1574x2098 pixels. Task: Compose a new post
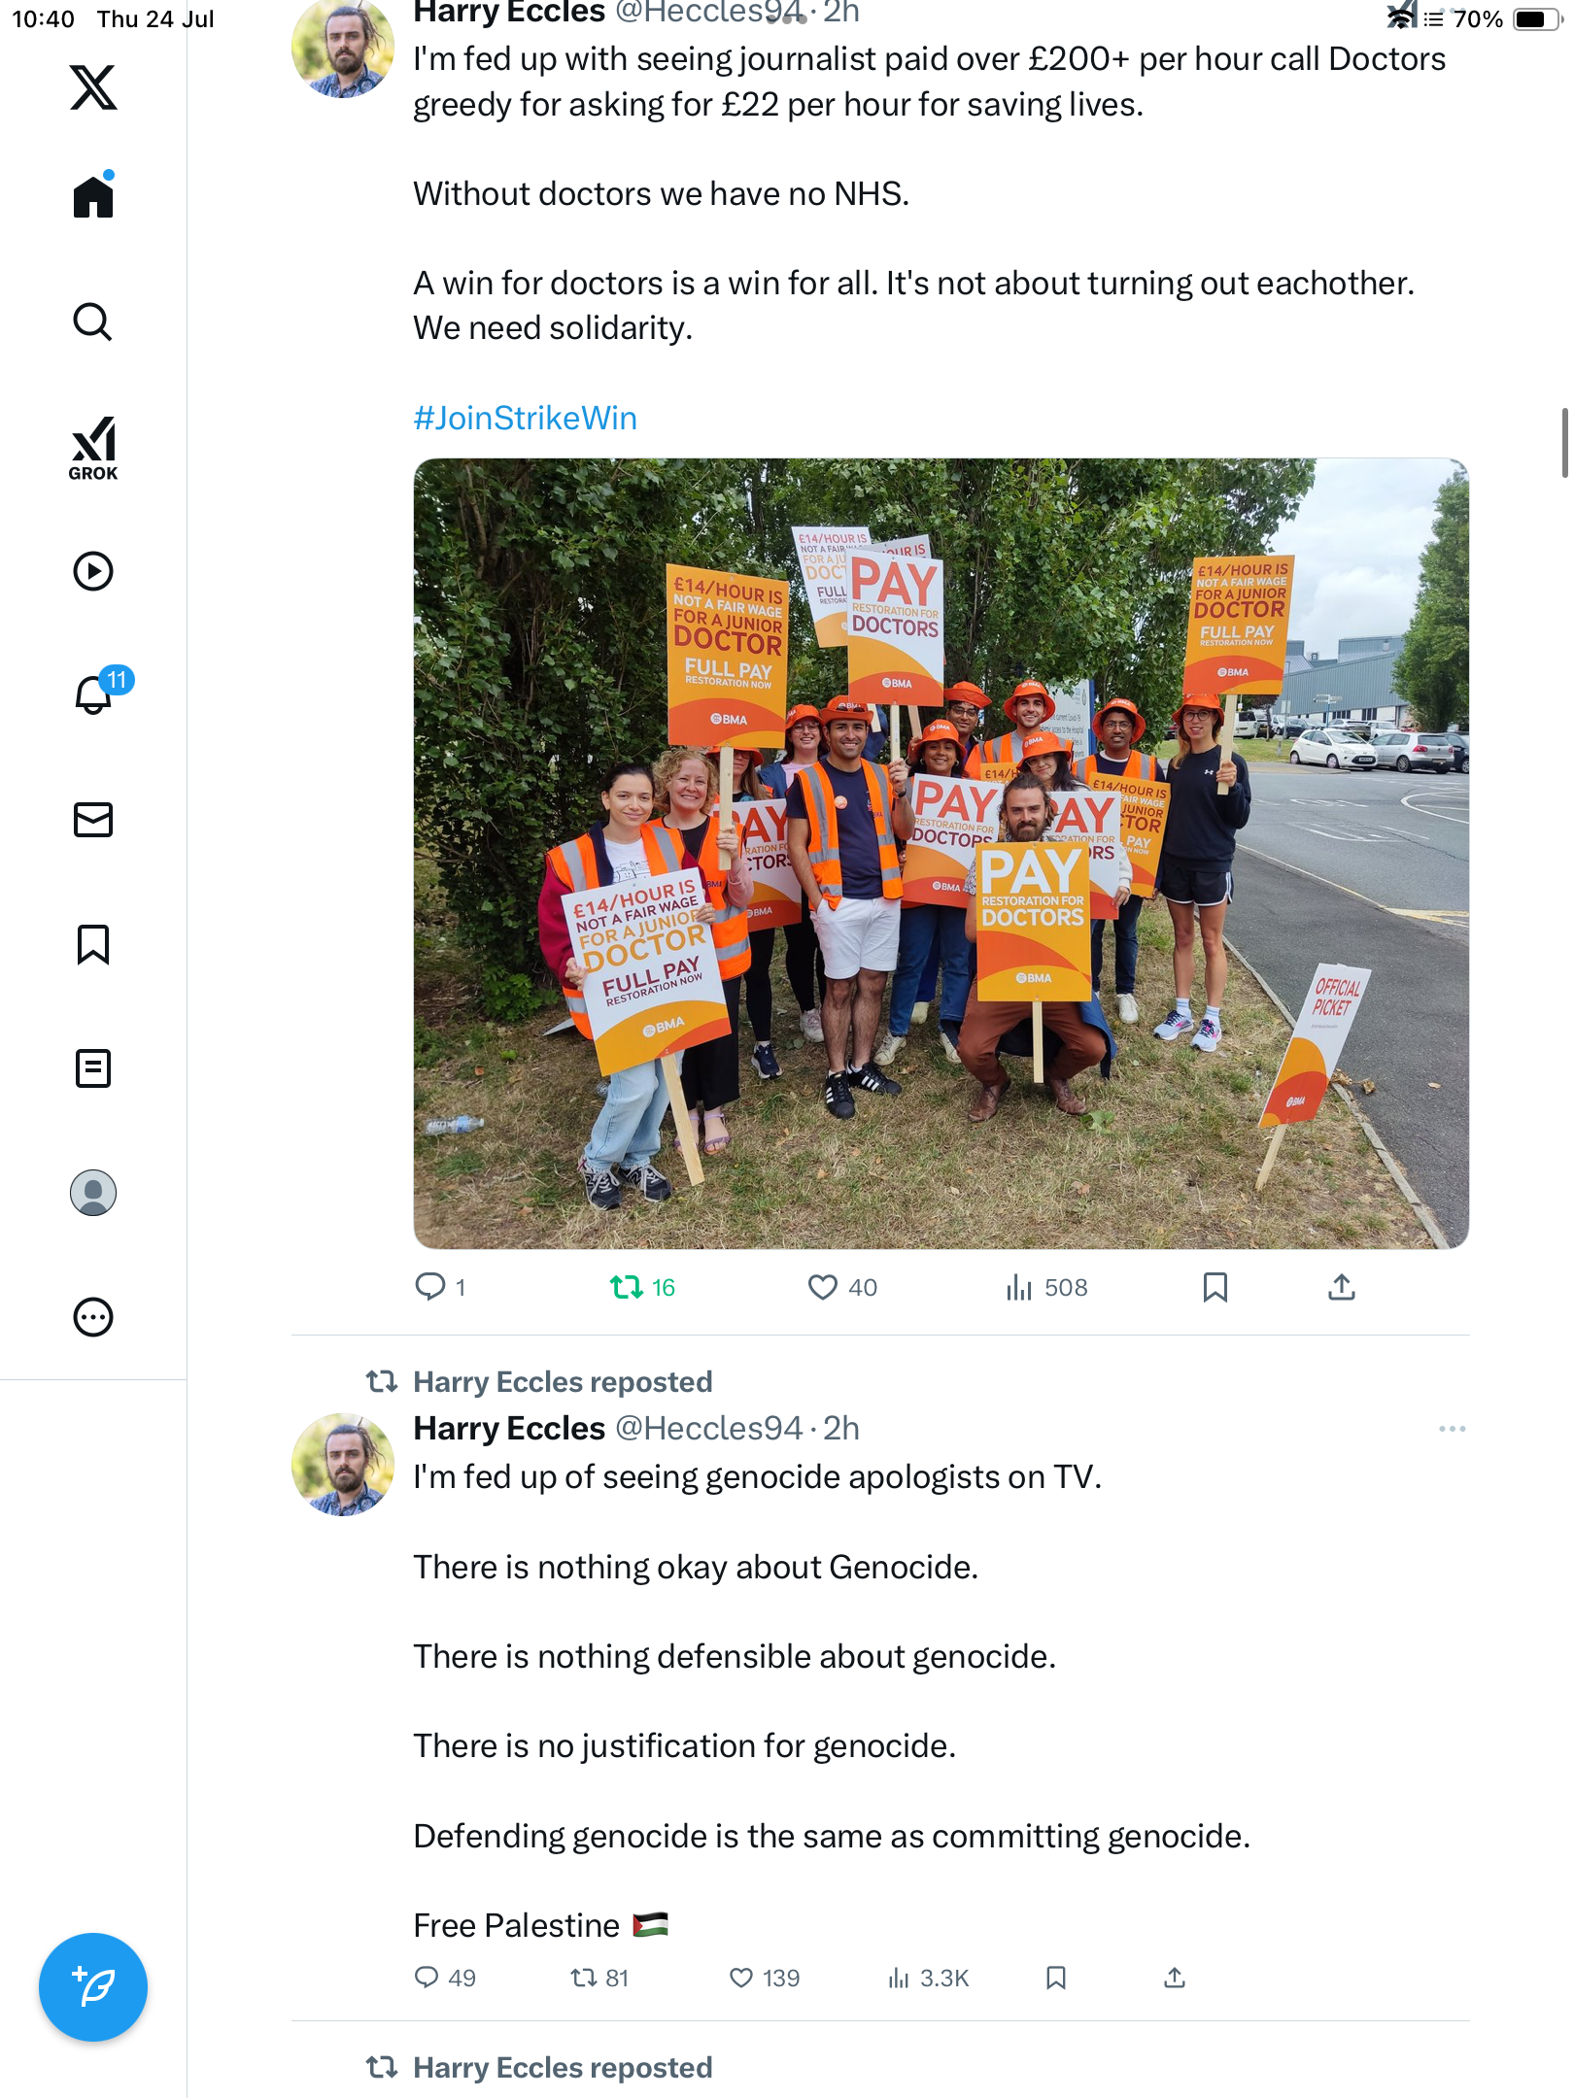pos(93,1987)
